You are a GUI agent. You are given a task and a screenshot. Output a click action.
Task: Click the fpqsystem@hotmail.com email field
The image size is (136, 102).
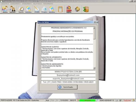(68, 75)
